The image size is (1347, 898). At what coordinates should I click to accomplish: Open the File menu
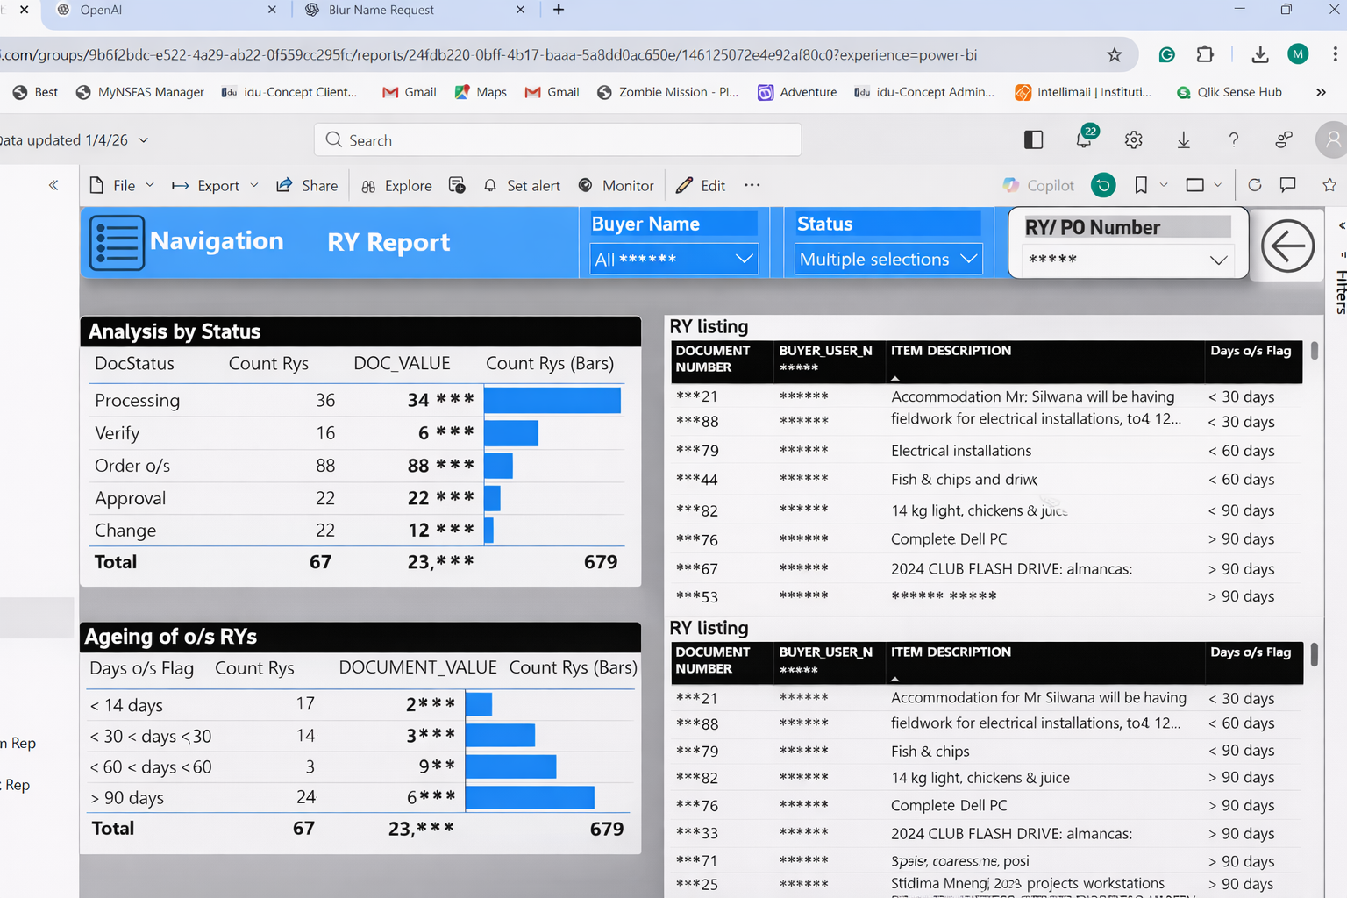click(x=121, y=185)
